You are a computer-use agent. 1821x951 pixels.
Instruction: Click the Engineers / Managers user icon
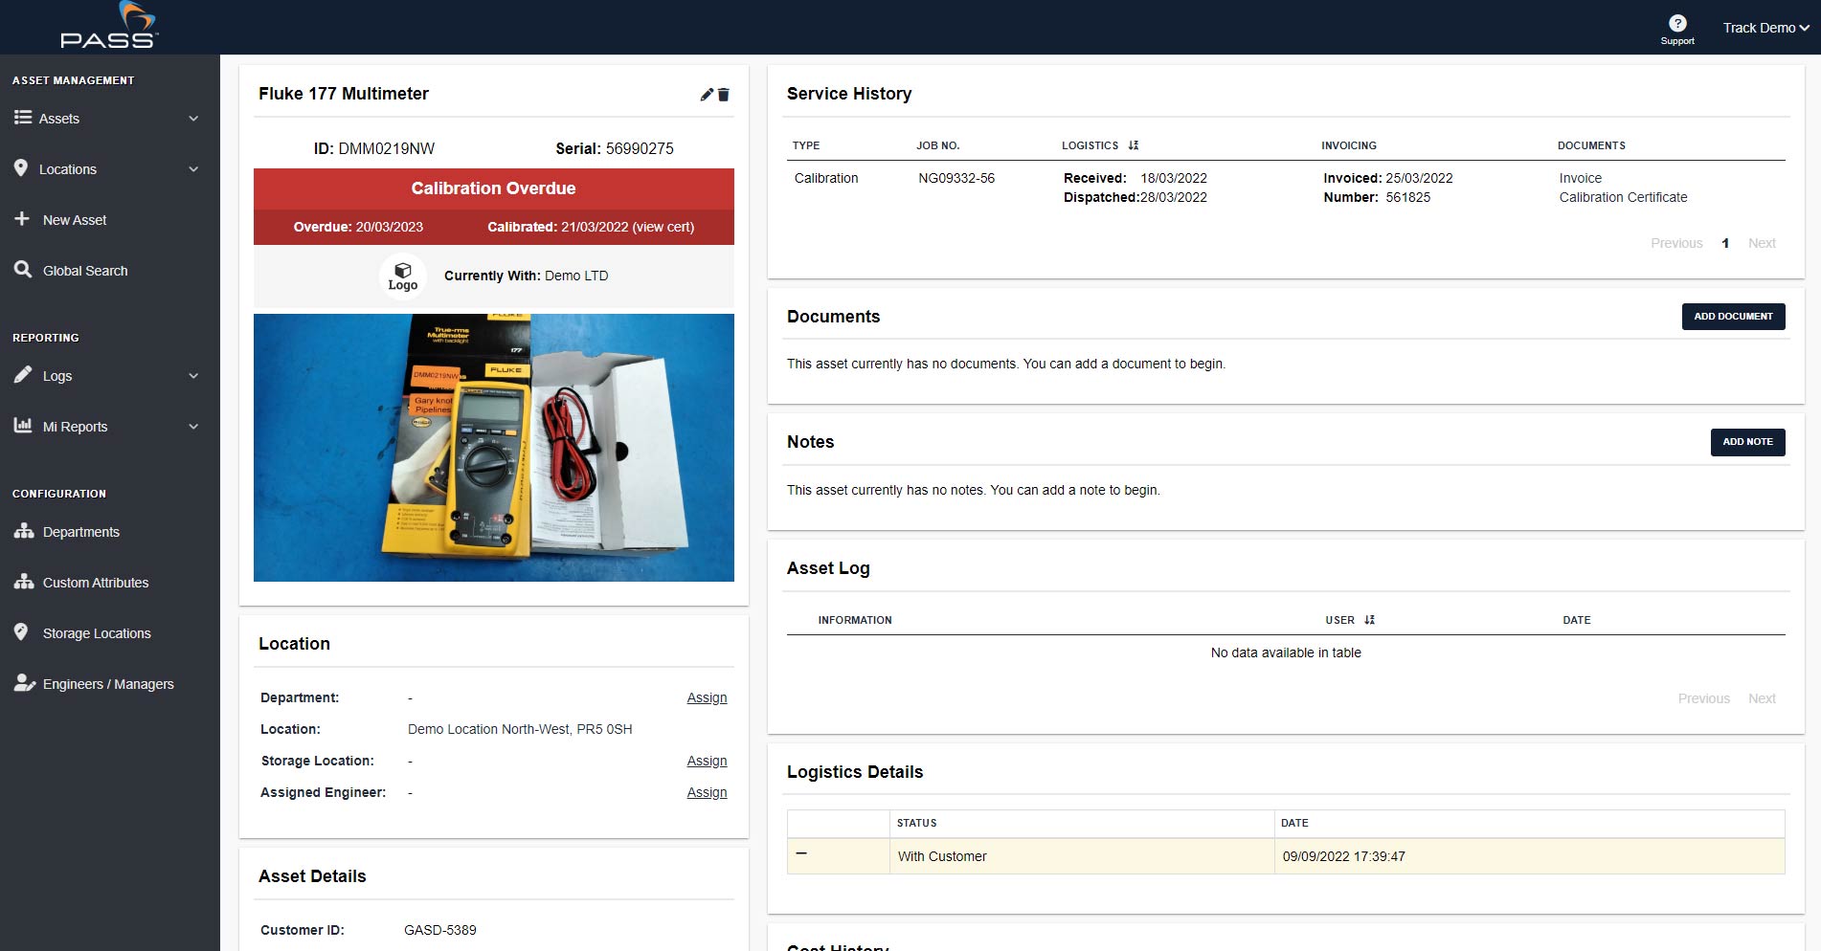25,683
